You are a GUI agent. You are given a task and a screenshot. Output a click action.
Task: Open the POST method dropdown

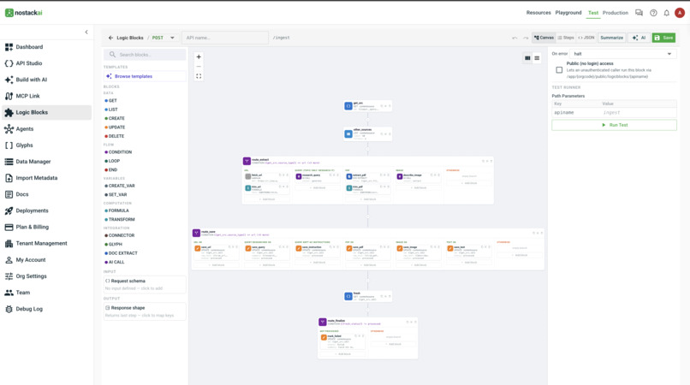pos(164,38)
